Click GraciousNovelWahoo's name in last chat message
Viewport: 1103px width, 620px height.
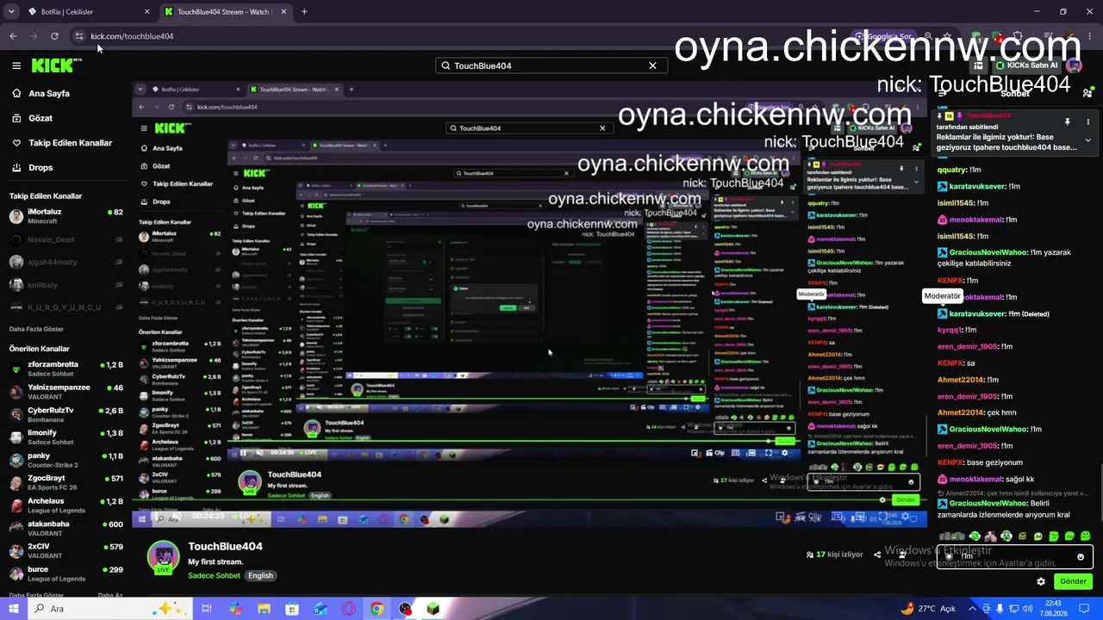click(x=988, y=503)
